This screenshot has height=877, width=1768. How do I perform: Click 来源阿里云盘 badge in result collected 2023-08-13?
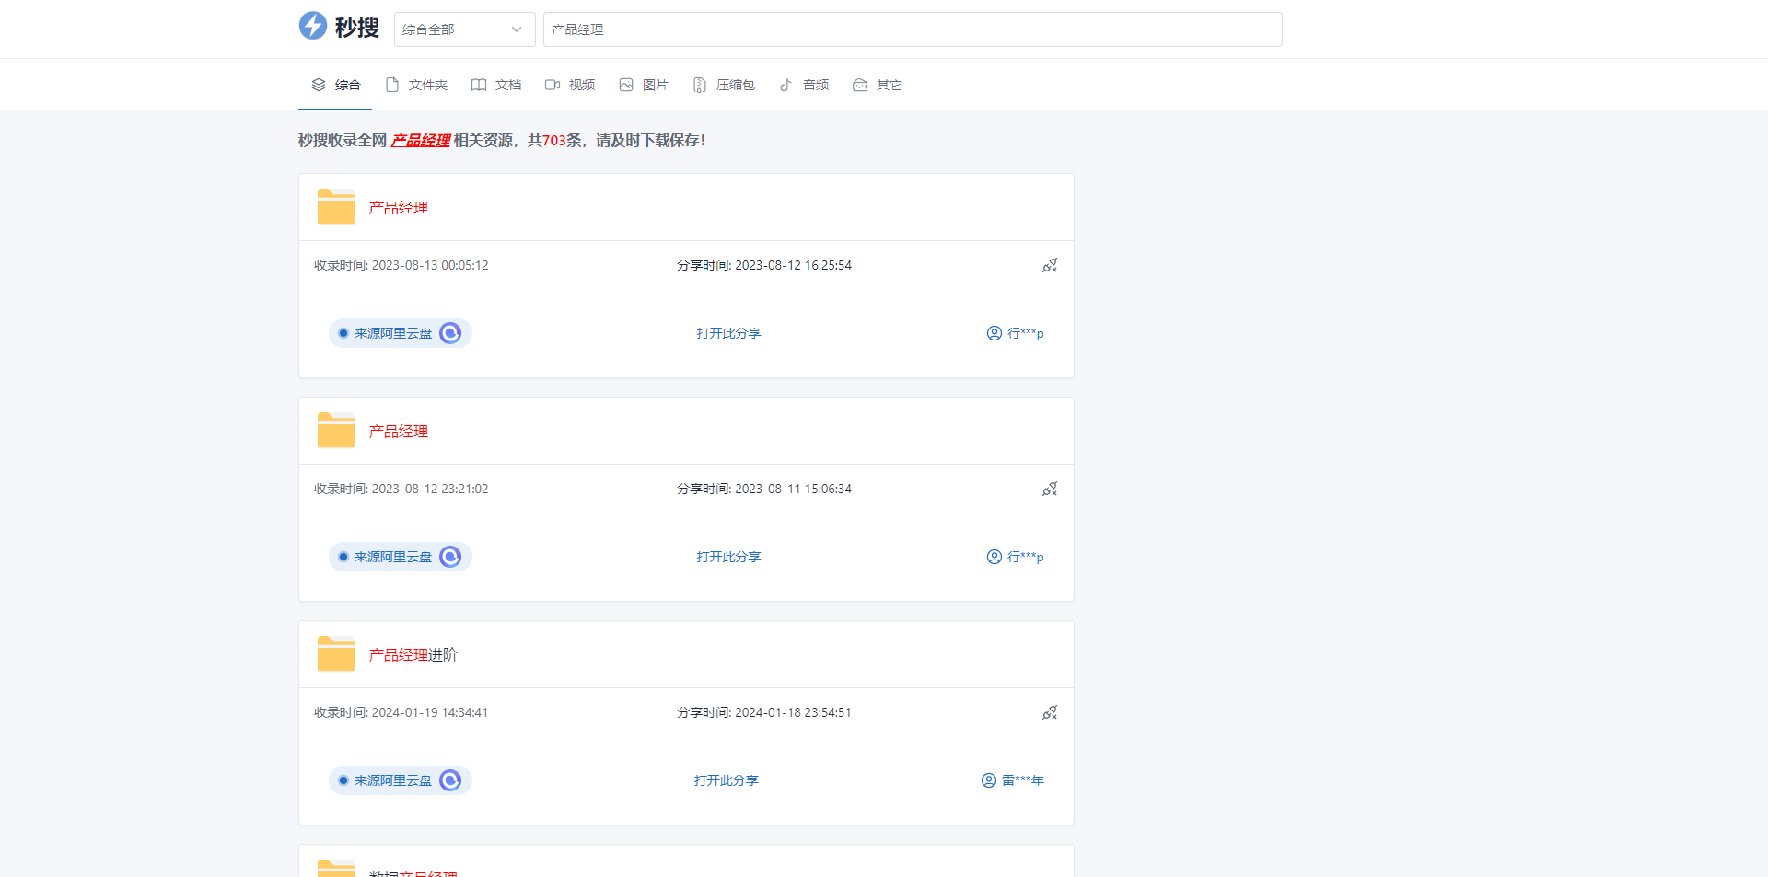pos(401,333)
